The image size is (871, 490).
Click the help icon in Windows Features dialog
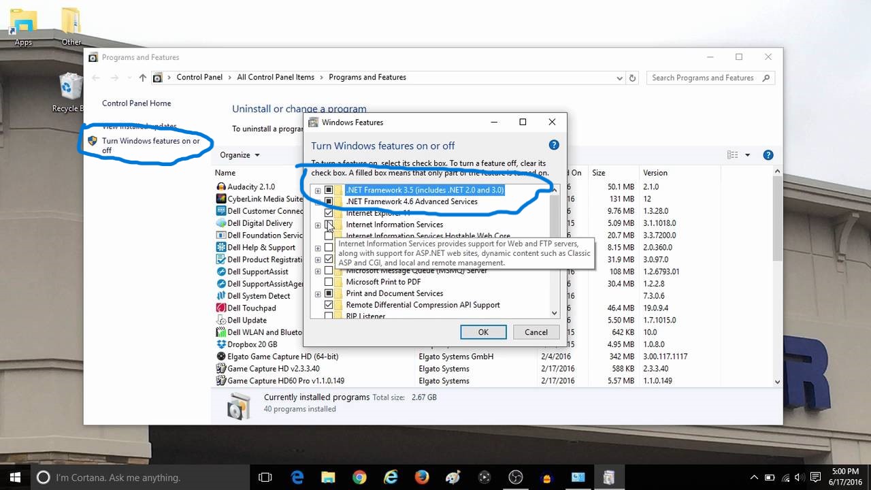pyautogui.click(x=554, y=145)
